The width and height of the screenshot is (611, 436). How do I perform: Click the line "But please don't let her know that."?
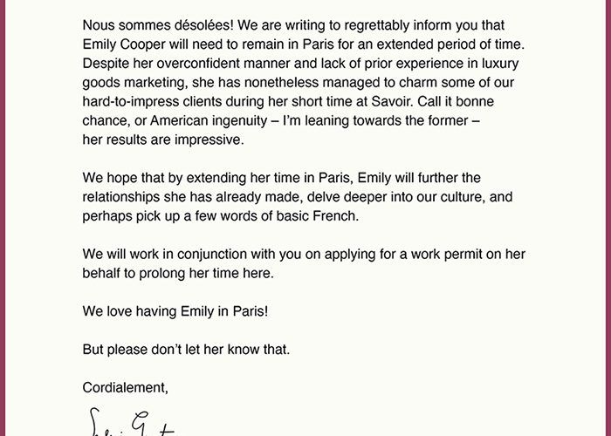(x=186, y=350)
